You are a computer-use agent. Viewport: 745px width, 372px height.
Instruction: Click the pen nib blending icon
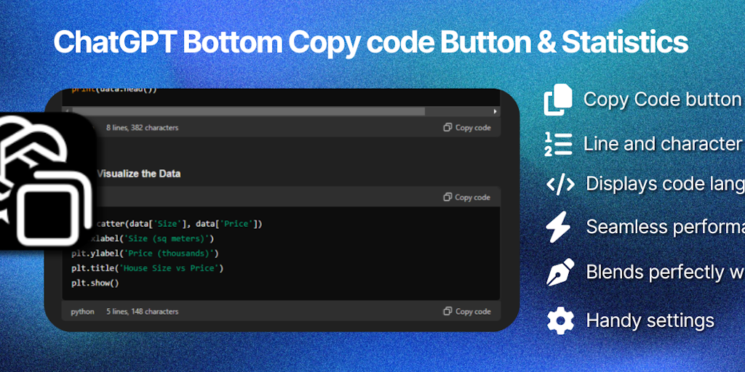pos(559,273)
